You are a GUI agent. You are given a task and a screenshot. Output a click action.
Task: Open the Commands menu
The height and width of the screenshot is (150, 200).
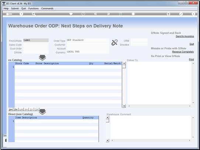47,8
